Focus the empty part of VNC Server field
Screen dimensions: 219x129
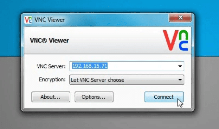pos(142,66)
